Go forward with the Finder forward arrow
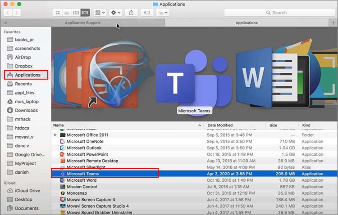 click(17, 13)
